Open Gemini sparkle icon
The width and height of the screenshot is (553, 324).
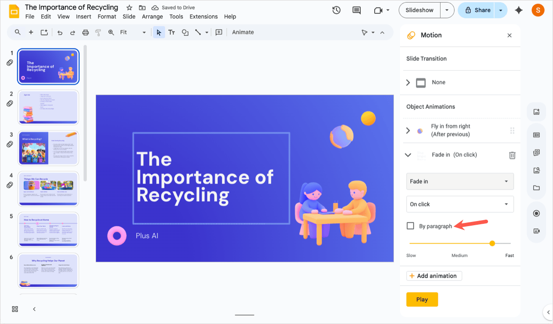519,10
